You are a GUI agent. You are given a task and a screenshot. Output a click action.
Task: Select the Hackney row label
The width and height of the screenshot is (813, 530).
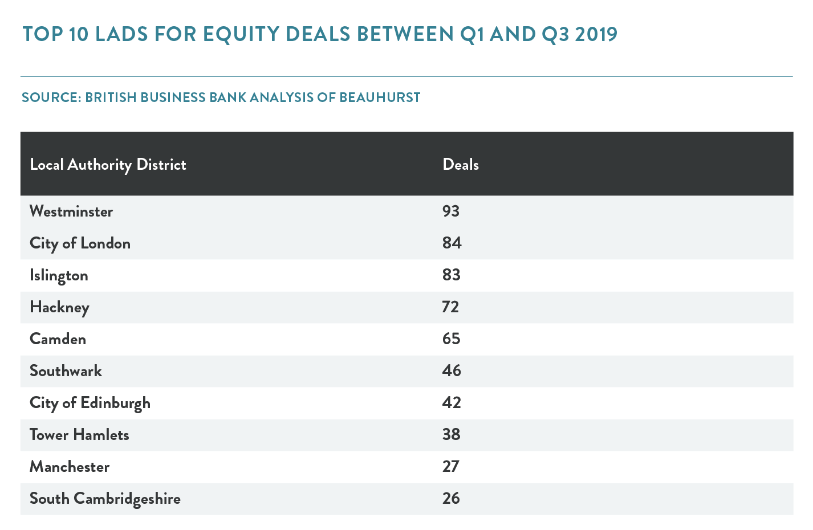tap(59, 307)
